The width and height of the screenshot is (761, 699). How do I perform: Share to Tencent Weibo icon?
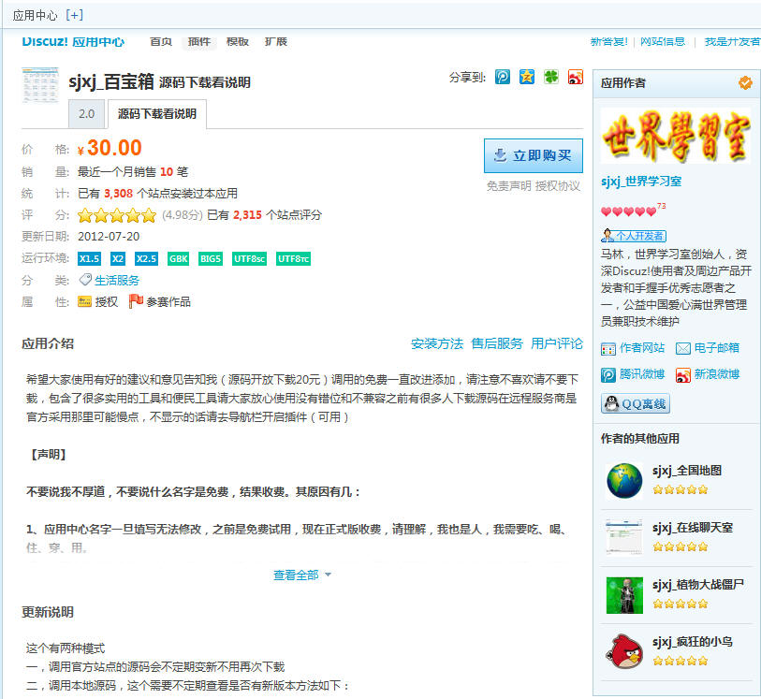tap(503, 77)
